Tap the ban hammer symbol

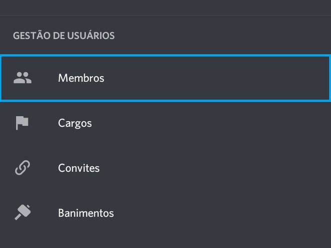(23, 212)
